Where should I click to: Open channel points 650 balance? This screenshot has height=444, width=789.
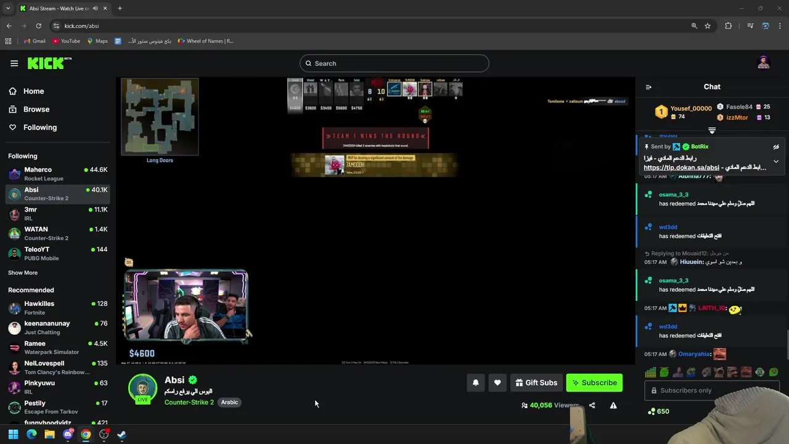[x=658, y=411]
